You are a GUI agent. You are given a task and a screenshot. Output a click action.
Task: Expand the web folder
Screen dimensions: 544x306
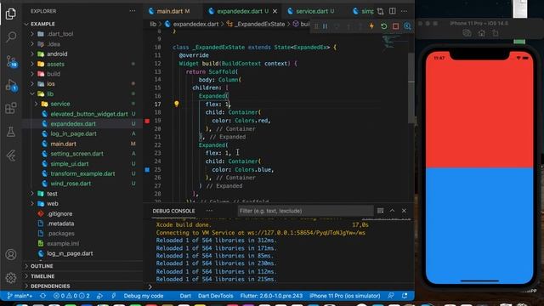53,204
